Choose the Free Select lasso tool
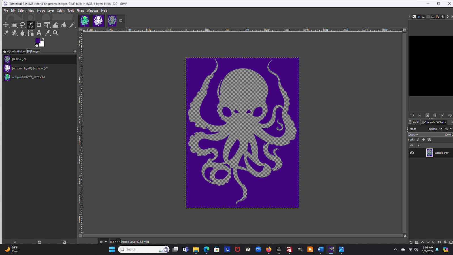 [x=22, y=25]
